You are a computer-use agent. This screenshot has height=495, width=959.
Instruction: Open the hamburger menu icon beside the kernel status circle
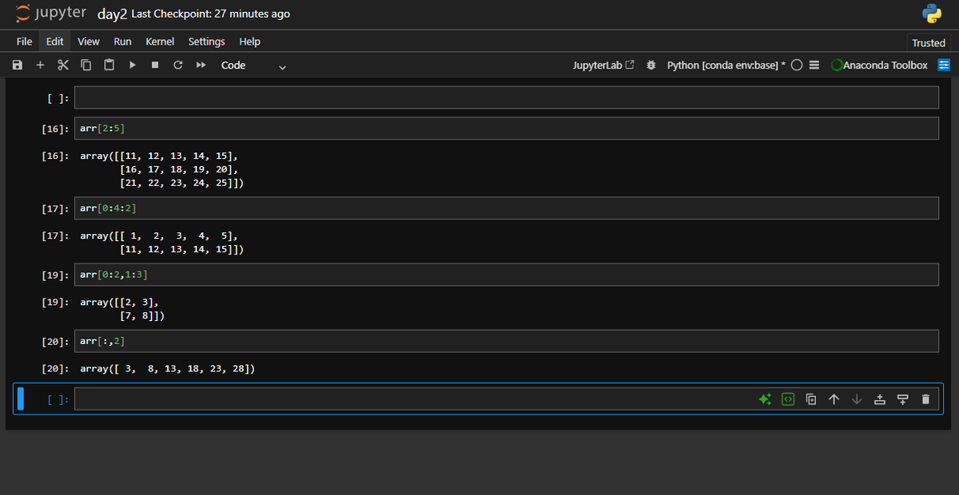pyautogui.click(x=814, y=65)
